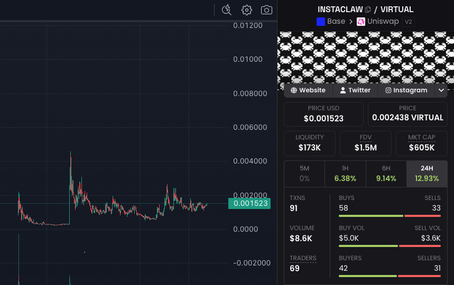Click the buyers versus sellers ratio bar

click(x=390, y=276)
